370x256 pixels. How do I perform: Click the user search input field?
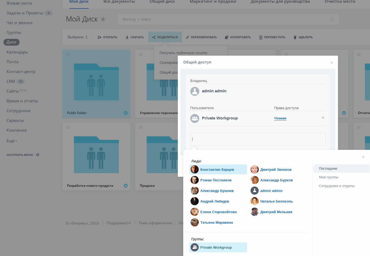click(258, 139)
